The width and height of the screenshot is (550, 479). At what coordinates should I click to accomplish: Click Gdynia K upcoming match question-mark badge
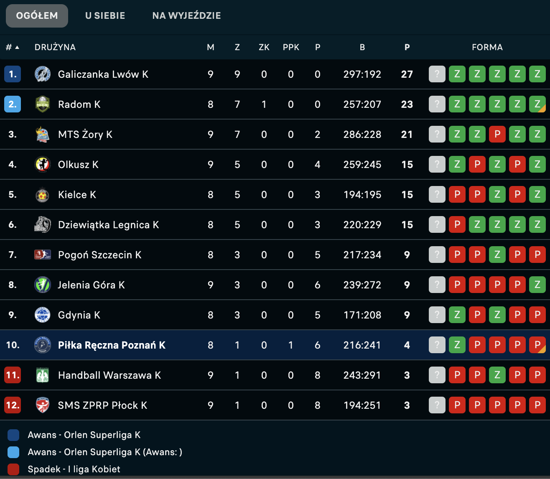tap(437, 315)
